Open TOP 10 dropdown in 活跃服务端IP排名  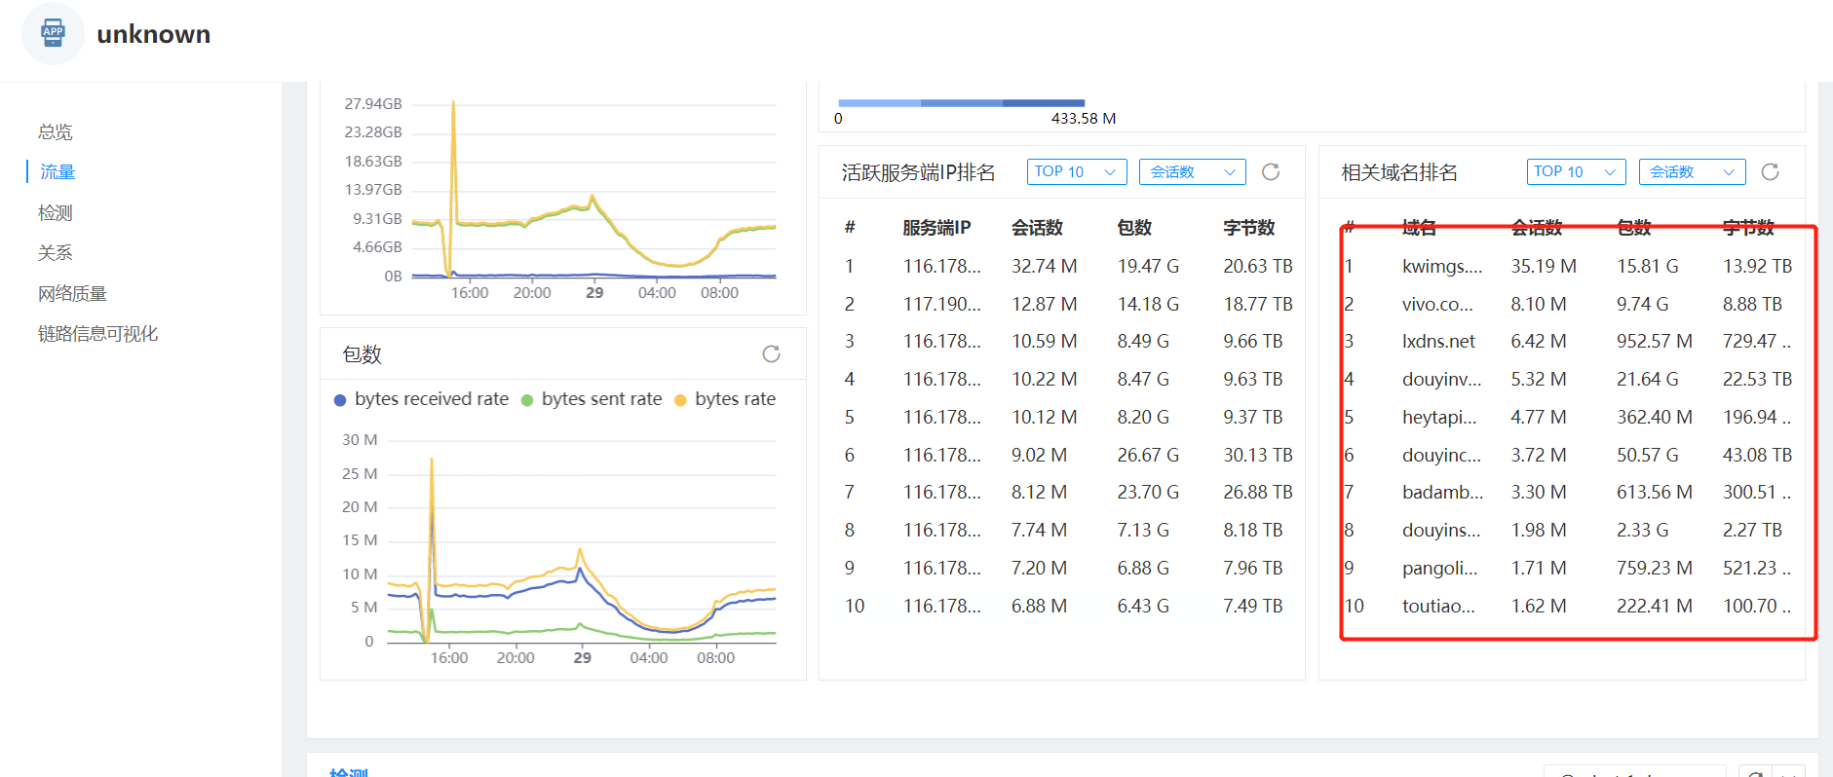pos(1076,172)
